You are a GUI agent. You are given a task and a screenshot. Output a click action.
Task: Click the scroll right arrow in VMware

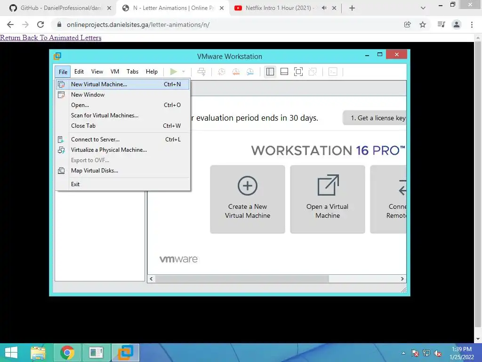(402, 279)
